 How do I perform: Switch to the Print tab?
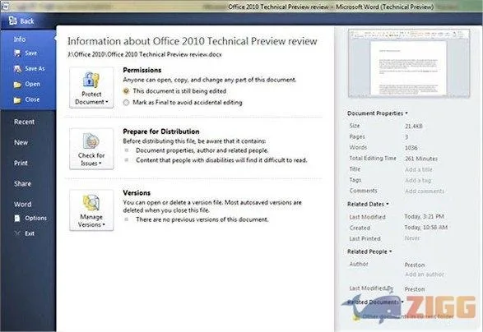tap(21, 163)
